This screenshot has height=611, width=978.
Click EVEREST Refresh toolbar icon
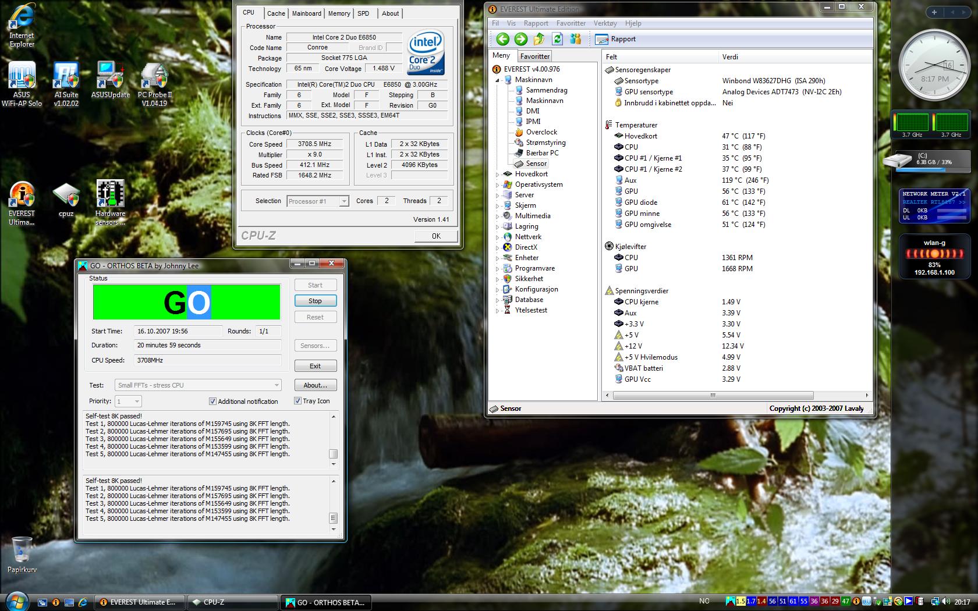pyautogui.click(x=557, y=39)
